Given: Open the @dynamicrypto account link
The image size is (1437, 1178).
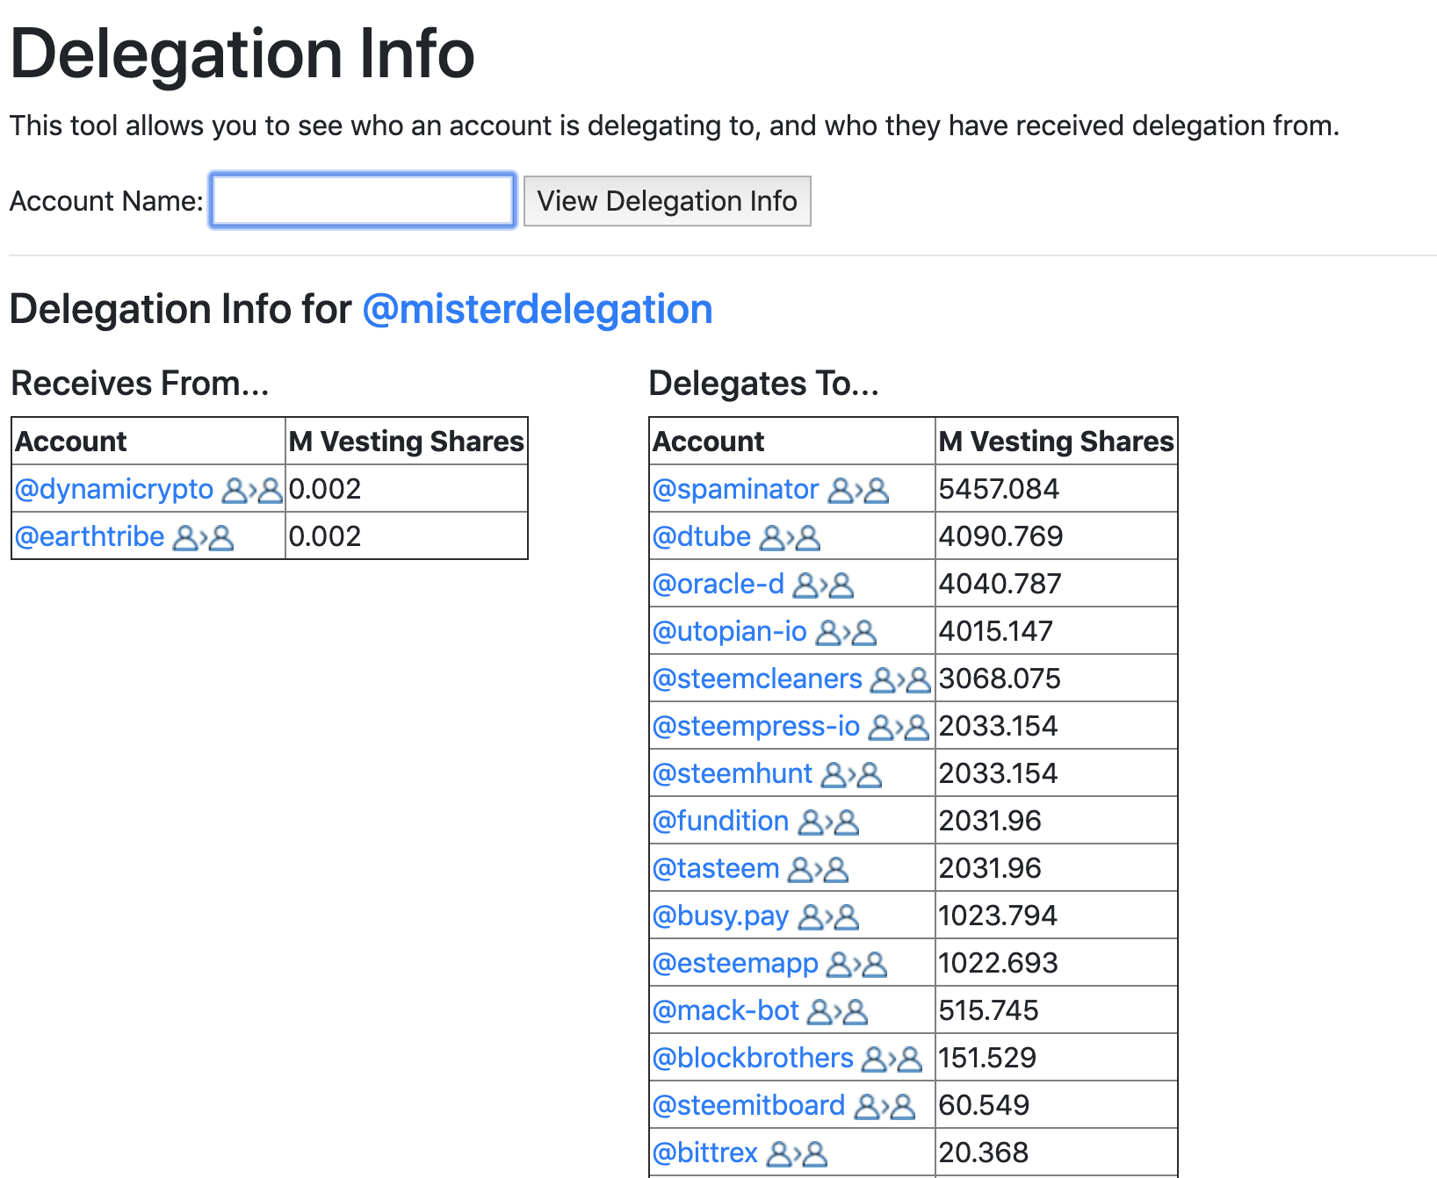Looking at the screenshot, I should pos(114,489).
